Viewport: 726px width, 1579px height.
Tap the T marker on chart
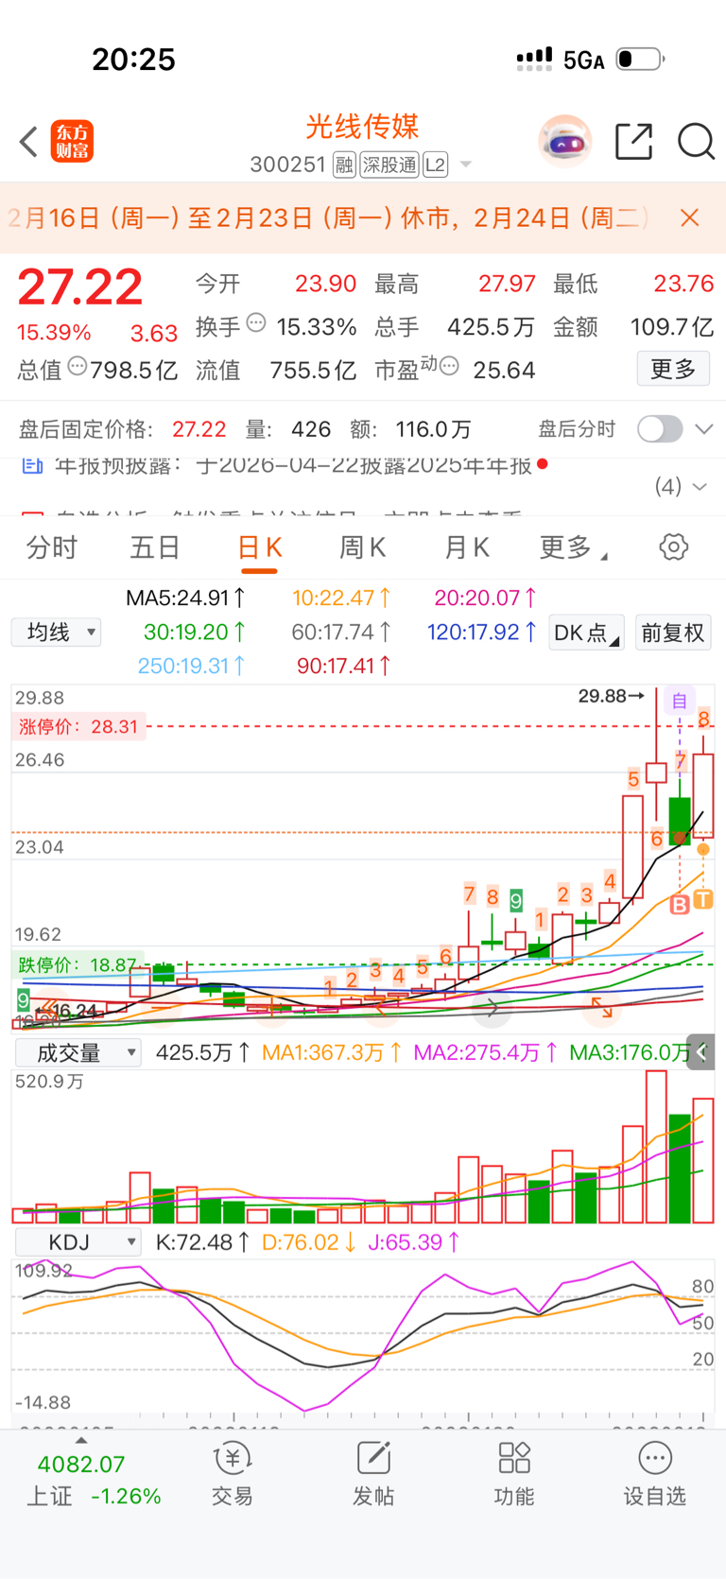coord(702,898)
